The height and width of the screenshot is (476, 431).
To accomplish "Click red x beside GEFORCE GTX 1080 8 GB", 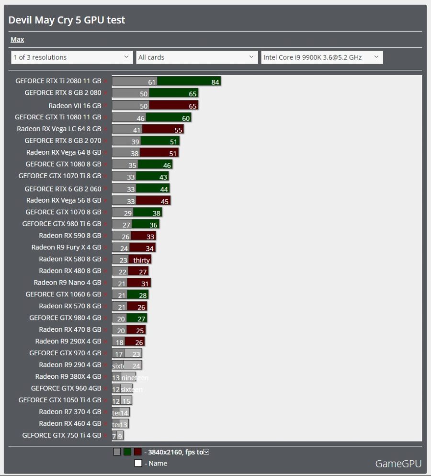I will point(106,164).
